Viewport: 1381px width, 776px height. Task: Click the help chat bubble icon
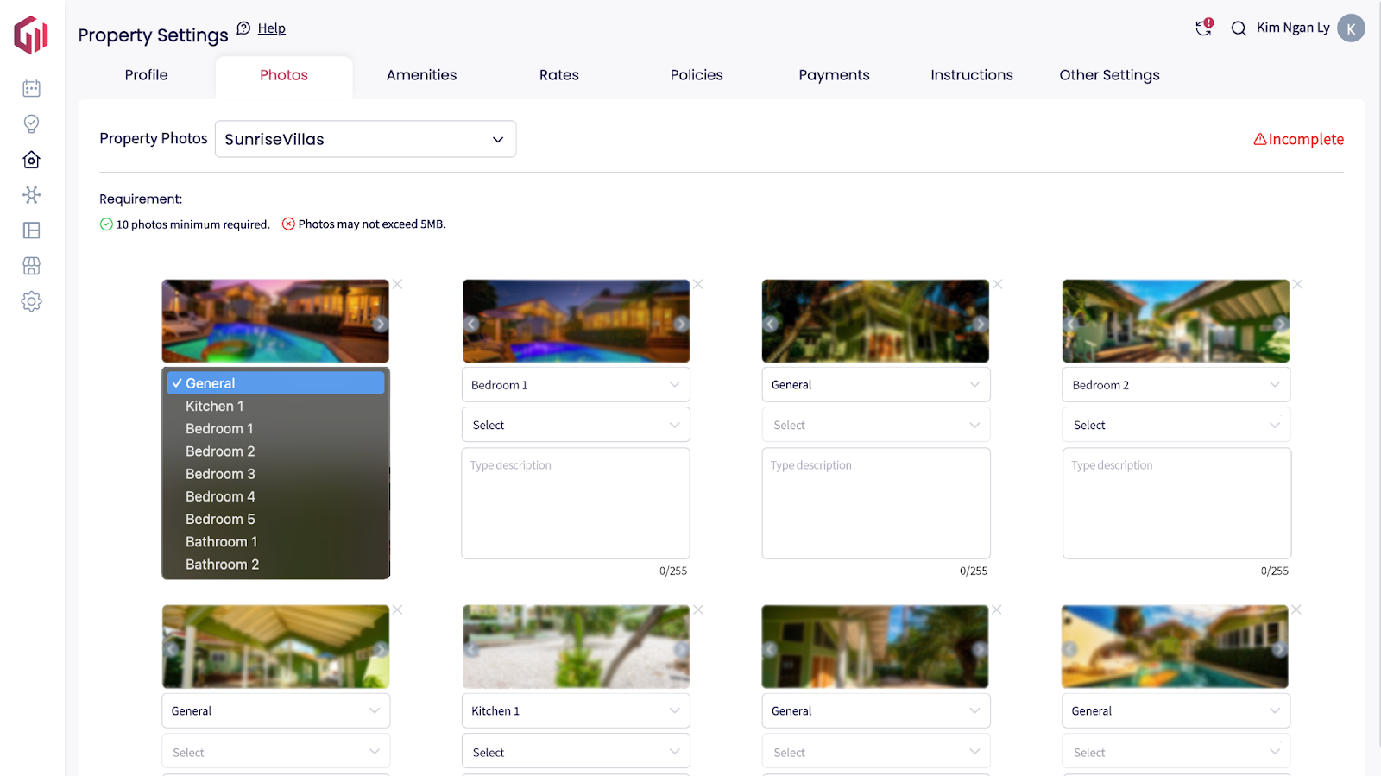243,28
